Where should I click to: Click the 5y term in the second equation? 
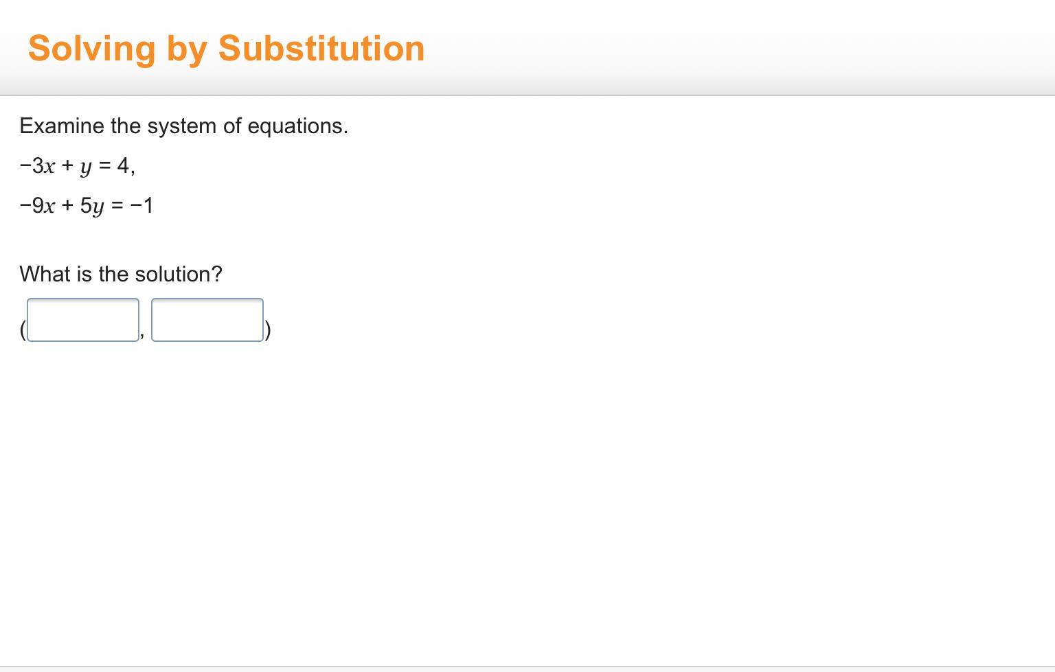tap(92, 206)
